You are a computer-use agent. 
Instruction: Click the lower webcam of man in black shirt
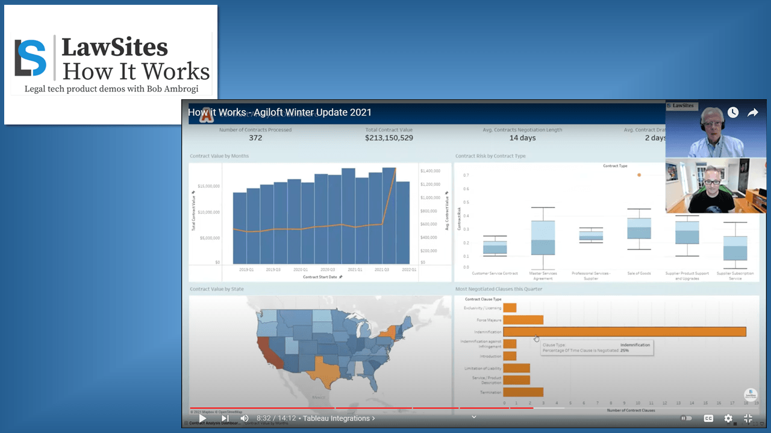click(x=716, y=185)
